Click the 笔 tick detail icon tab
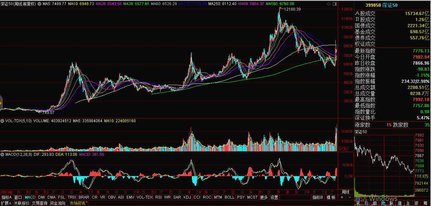 pos(358,203)
